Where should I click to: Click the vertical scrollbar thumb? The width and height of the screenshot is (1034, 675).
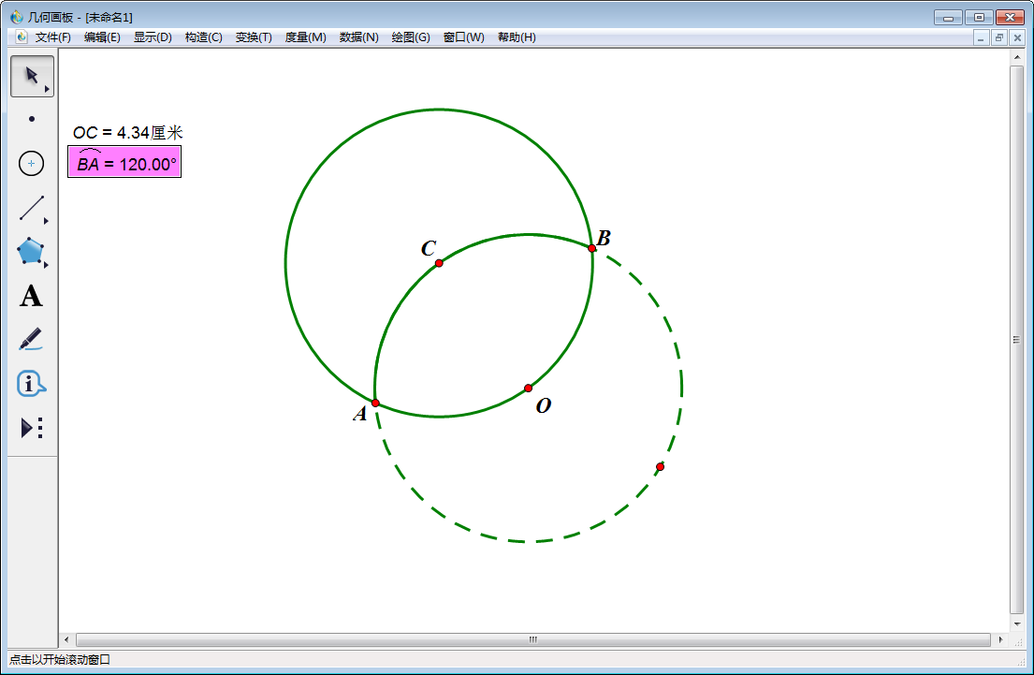[x=1017, y=339]
